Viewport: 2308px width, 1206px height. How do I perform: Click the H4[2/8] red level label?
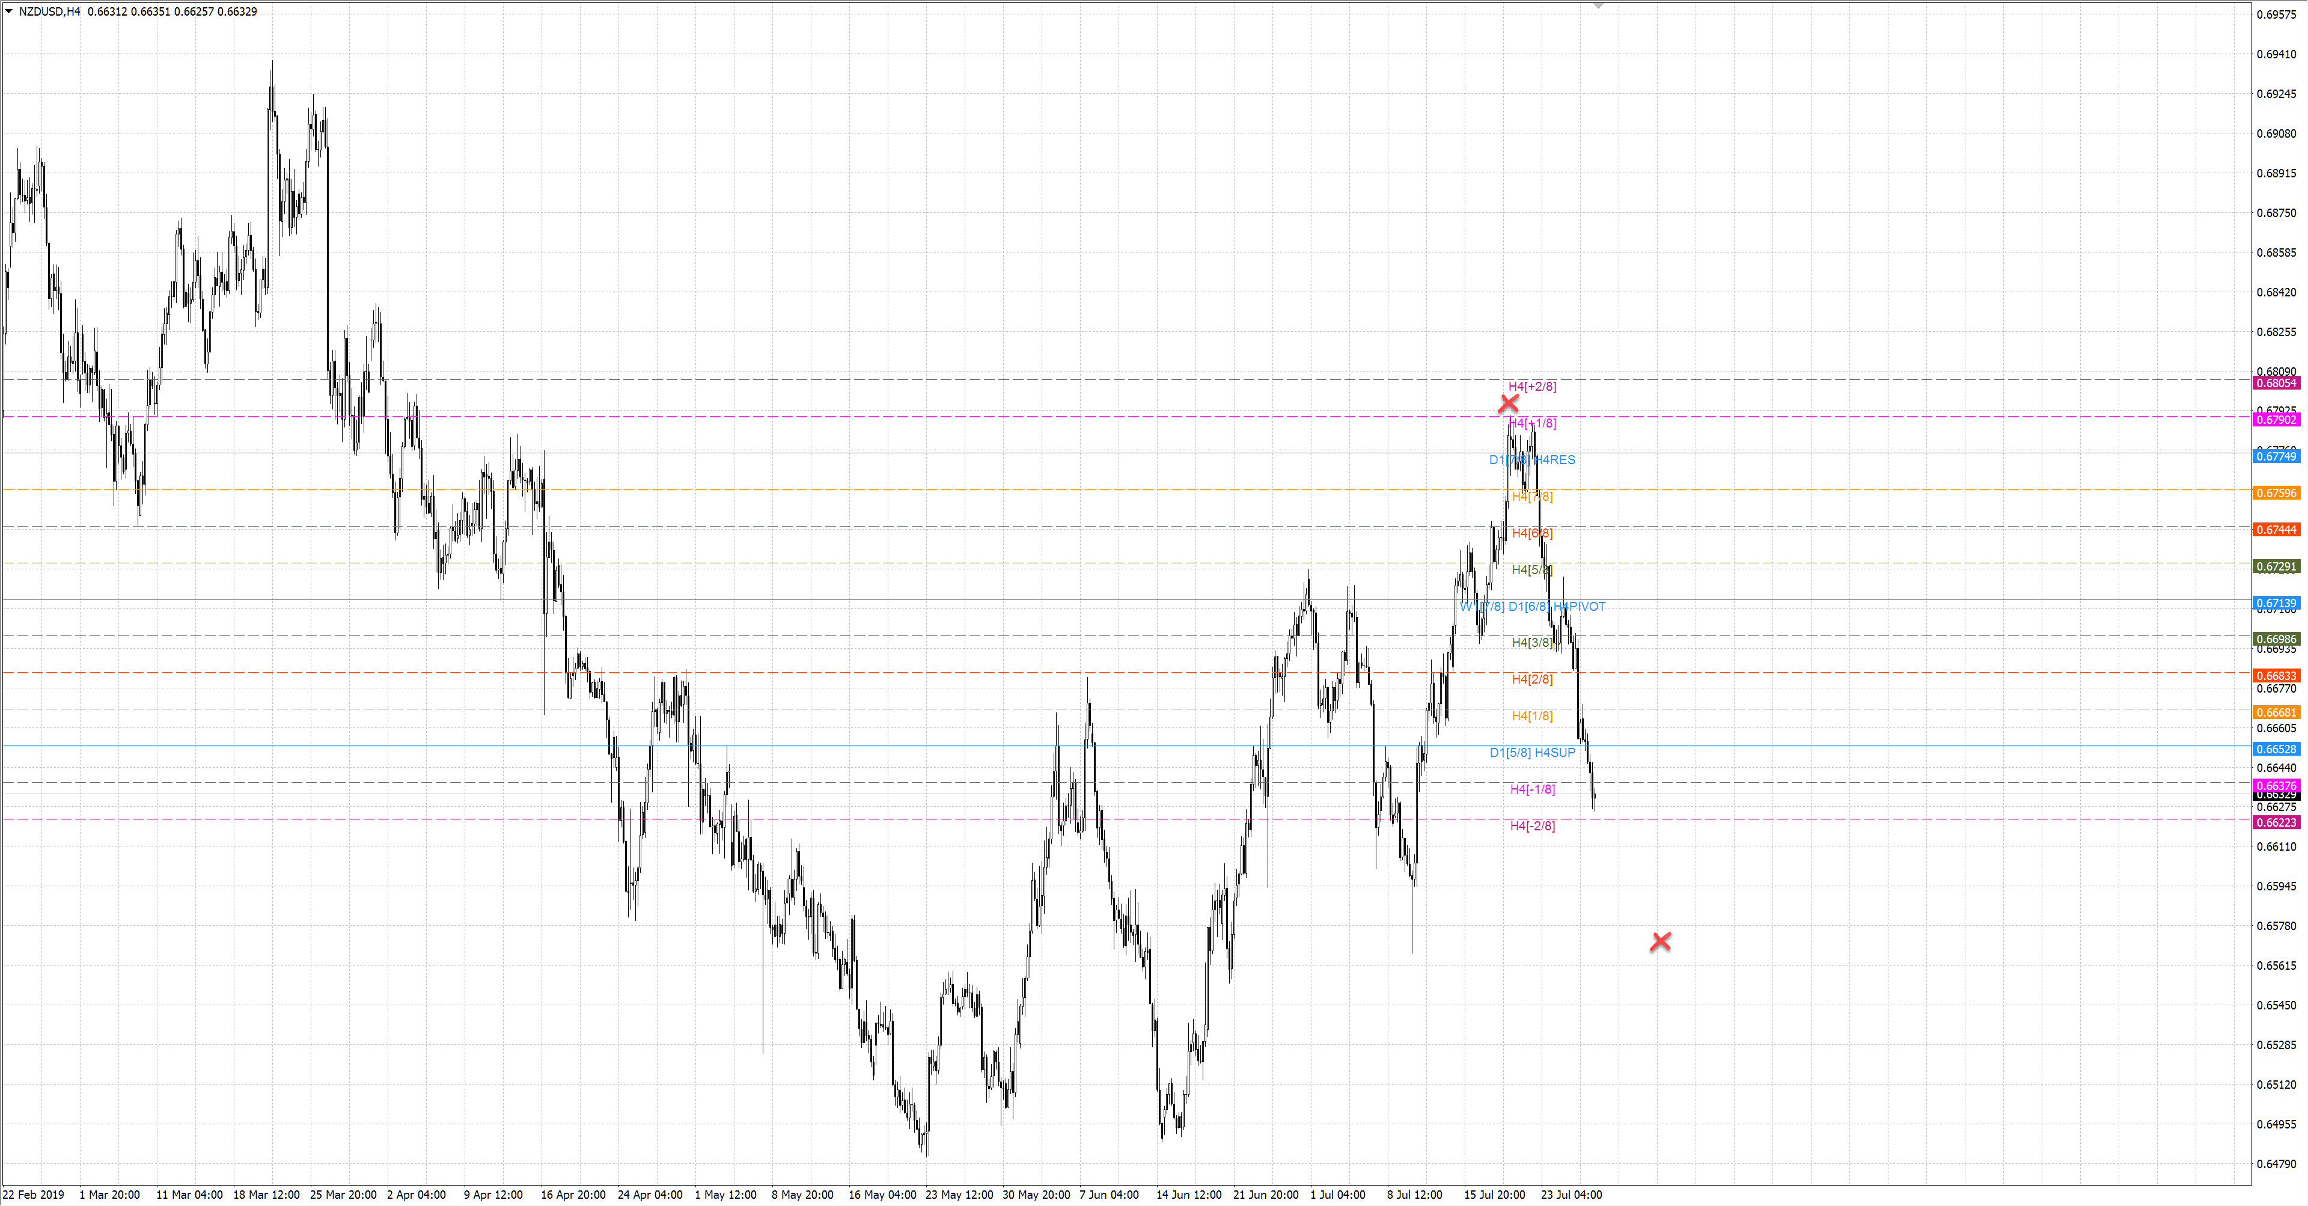pos(1532,679)
